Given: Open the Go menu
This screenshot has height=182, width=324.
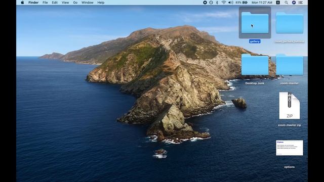Looking at the screenshot, I should click(75, 3).
